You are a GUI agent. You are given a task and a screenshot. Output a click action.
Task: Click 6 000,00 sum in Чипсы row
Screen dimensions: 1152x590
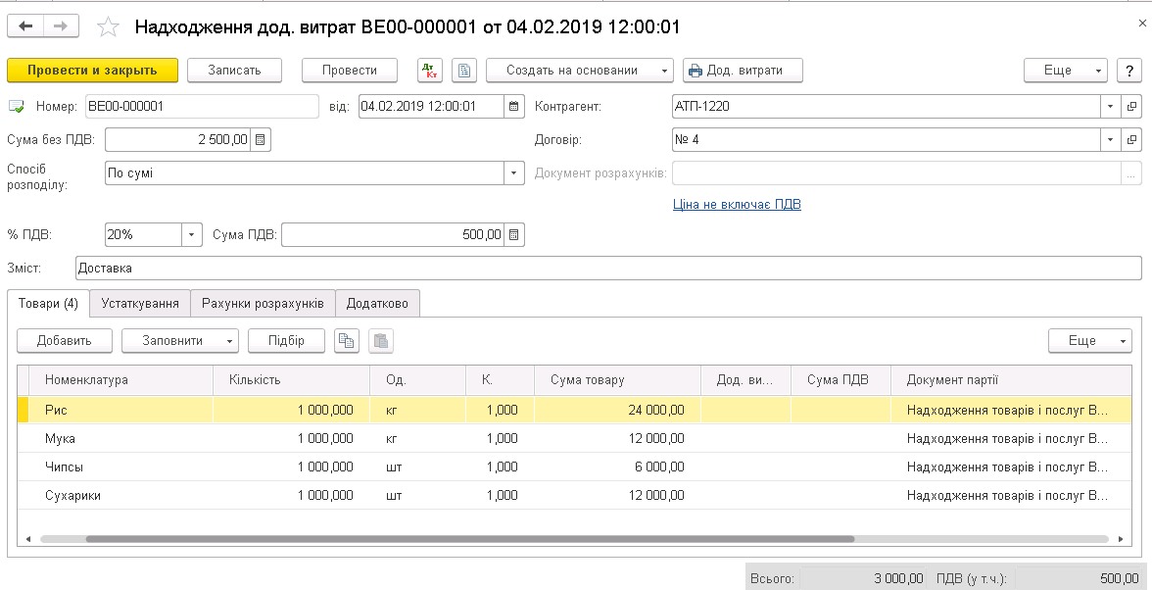tap(660, 467)
